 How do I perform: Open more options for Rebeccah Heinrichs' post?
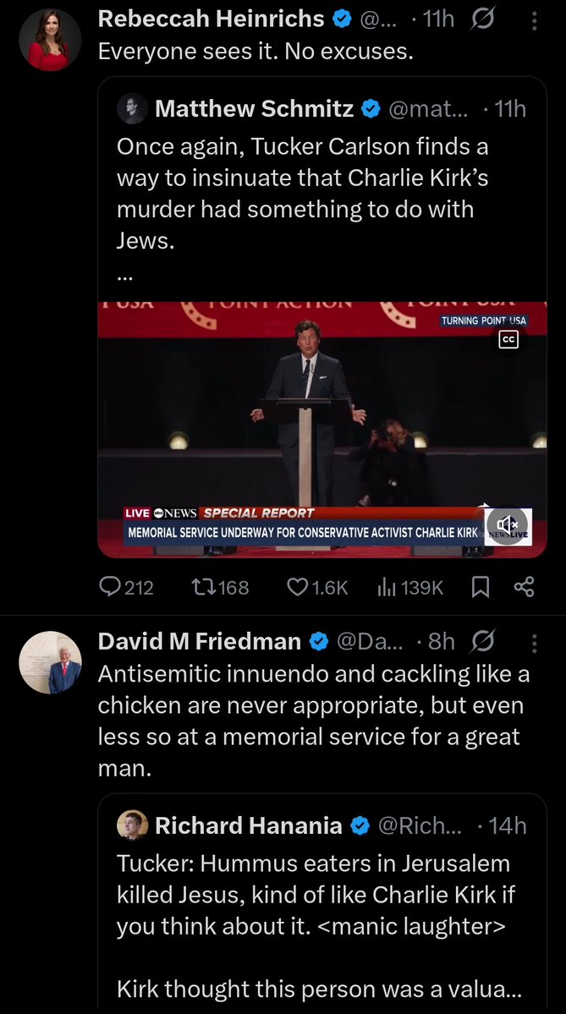click(534, 19)
